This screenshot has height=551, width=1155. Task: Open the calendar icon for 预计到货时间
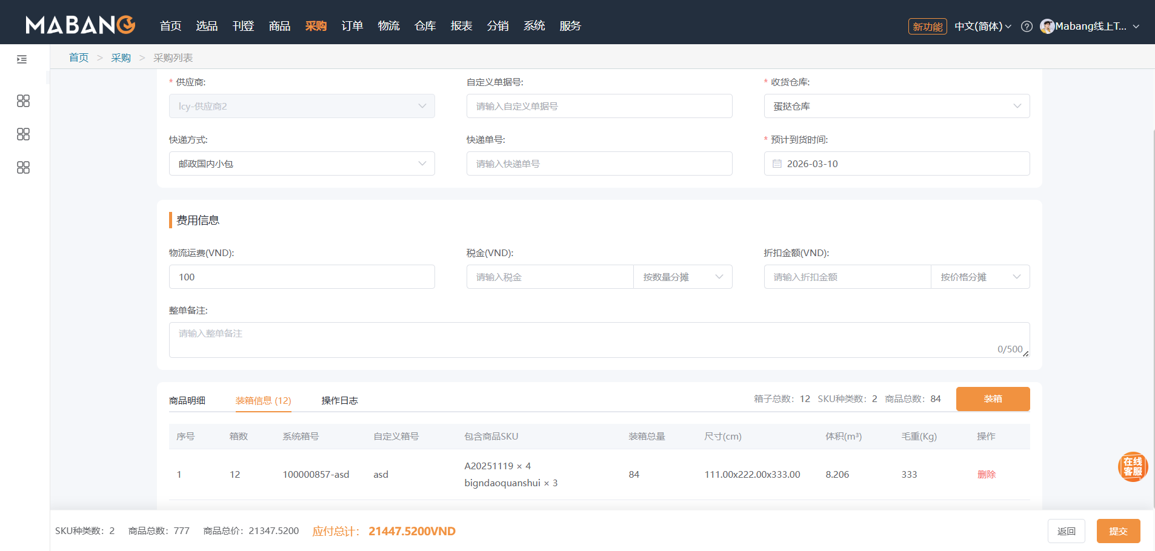777,163
